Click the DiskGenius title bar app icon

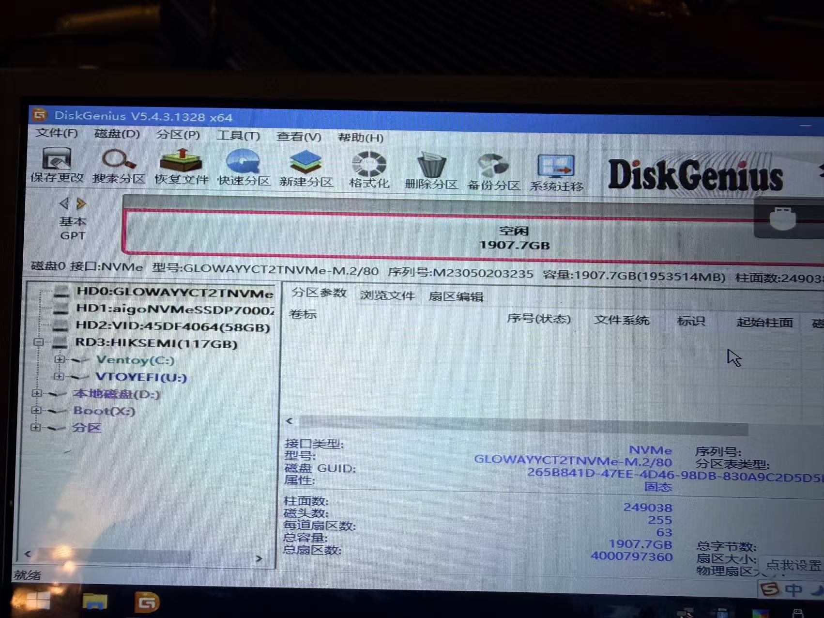coord(40,115)
